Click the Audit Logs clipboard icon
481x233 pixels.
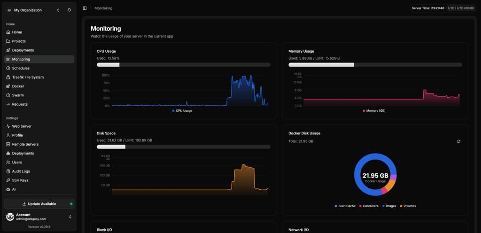8,171
